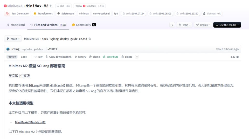Open the 中文版 Chinese version link

tap(25, 76)
